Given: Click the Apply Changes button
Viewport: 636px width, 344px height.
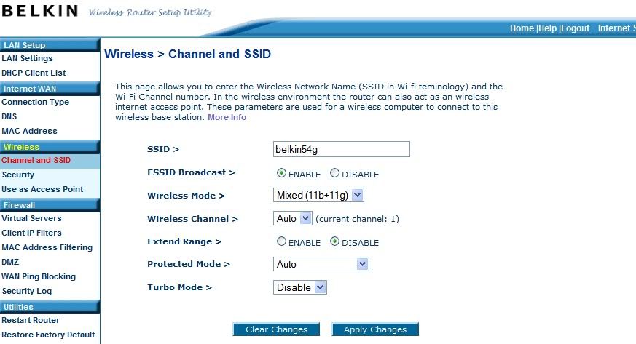Looking at the screenshot, I should (375, 329).
